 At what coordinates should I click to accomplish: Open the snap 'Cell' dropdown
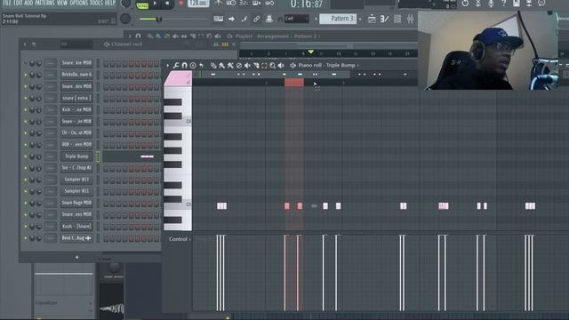[x=296, y=19]
